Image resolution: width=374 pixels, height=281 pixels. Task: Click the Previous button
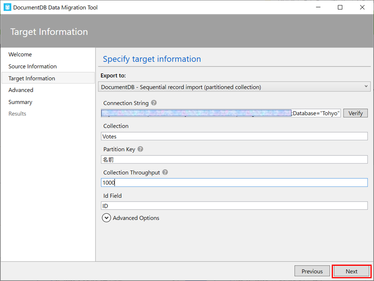coord(312,271)
